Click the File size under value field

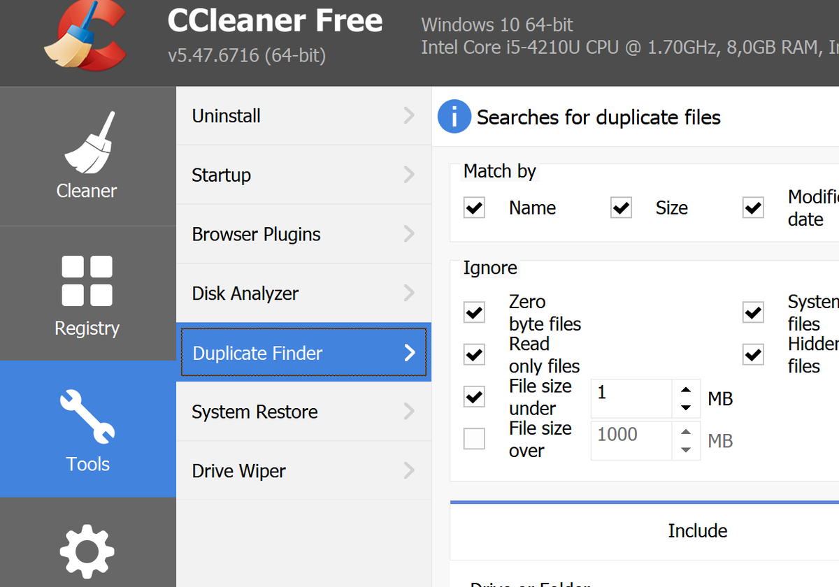[631, 398]
